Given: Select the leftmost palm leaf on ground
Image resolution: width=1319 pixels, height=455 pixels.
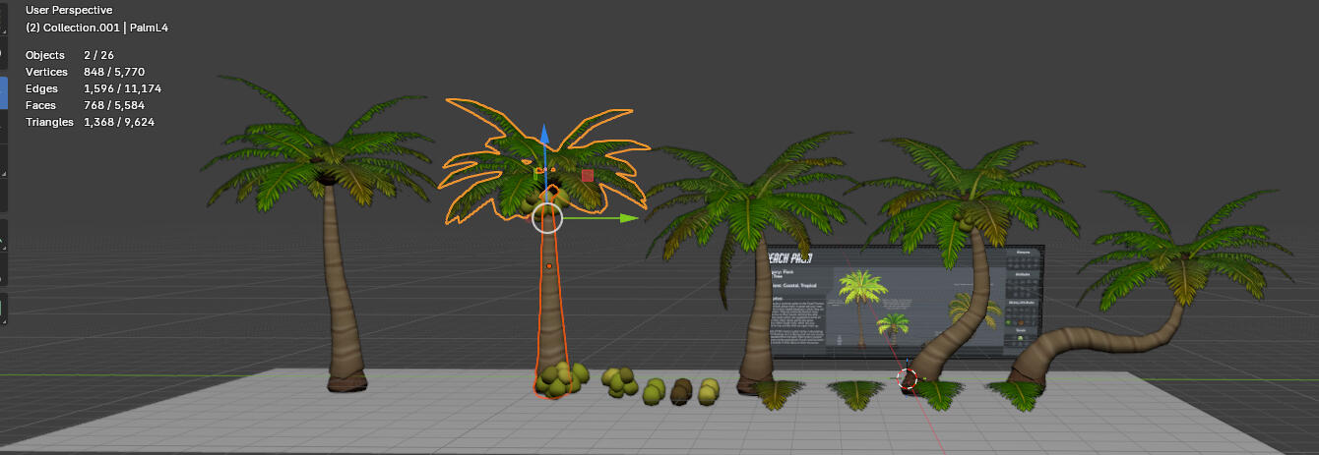Looking at the screenshot, I should 778,393.
